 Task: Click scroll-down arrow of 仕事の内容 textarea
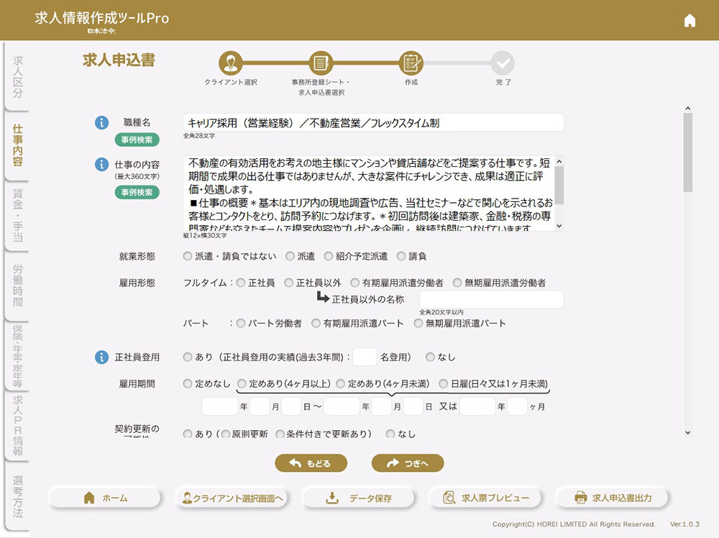tap(559, 226)
